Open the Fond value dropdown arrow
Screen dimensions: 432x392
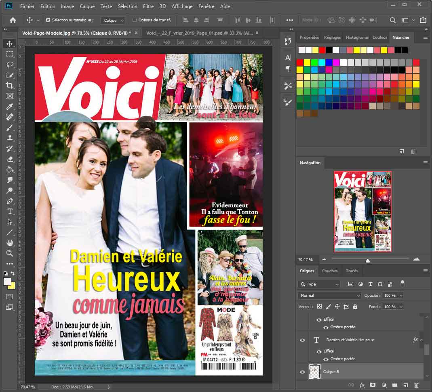pyautogui.click(x=401, y=307)
